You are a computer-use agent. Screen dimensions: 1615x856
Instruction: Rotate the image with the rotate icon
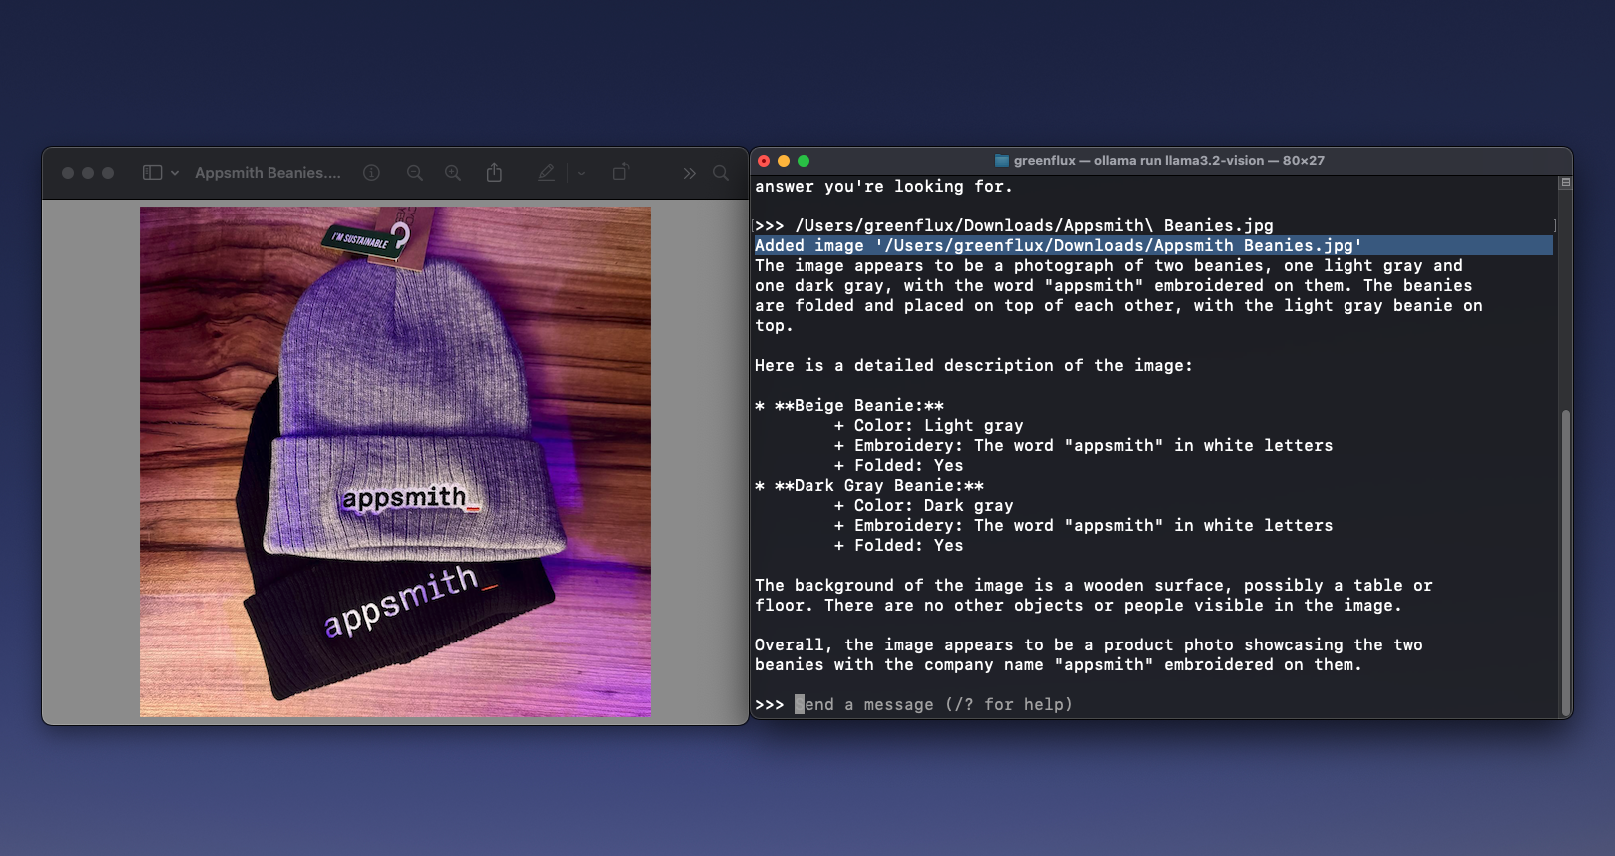(620, 173)
